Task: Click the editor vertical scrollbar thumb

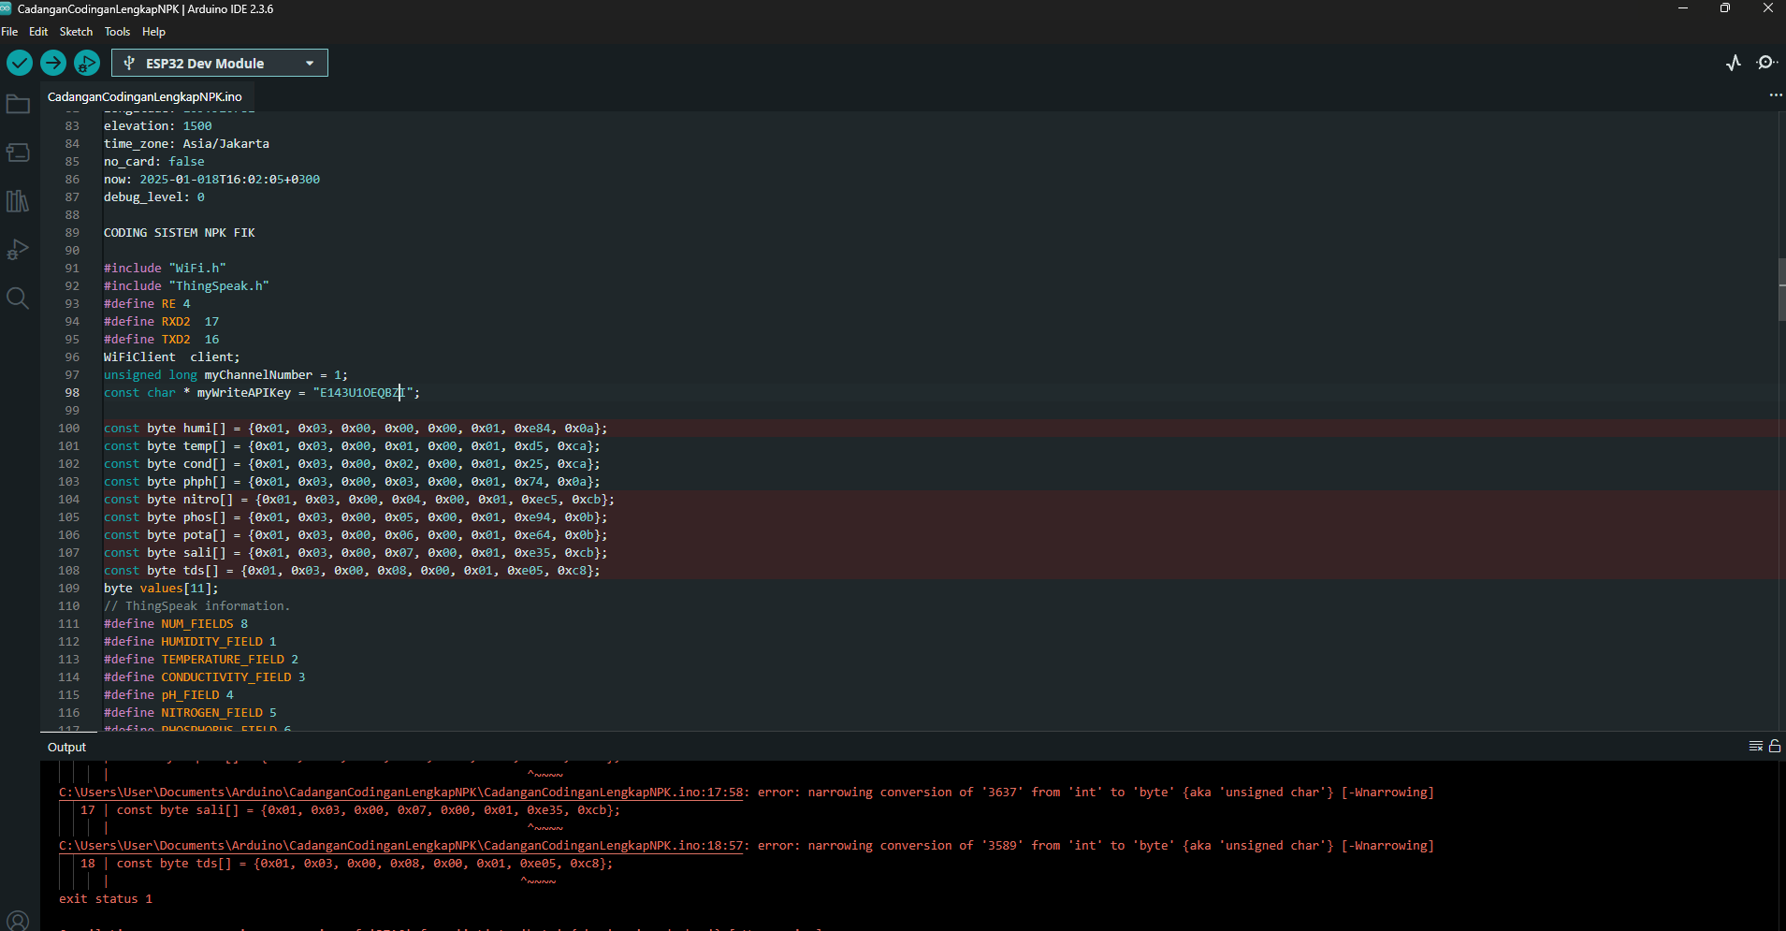Action: [x=1781, y=290]
